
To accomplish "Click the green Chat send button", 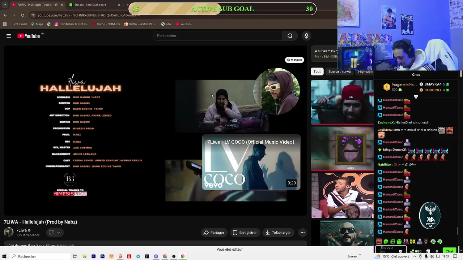I will coord(449,251).
